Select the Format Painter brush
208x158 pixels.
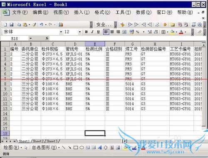(34, 25)
